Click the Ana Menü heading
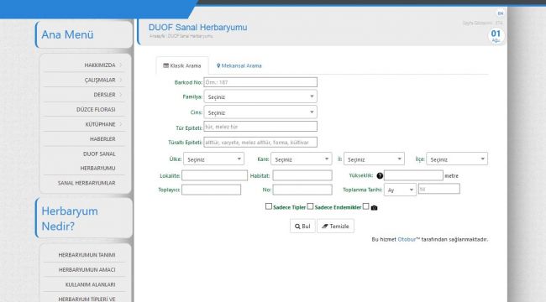This screenshot has height=302, width=546. [x=67, y=34]
